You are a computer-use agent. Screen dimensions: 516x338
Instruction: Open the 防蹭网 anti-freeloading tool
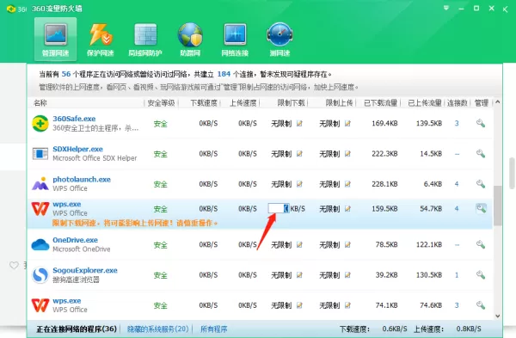(190, 40)
